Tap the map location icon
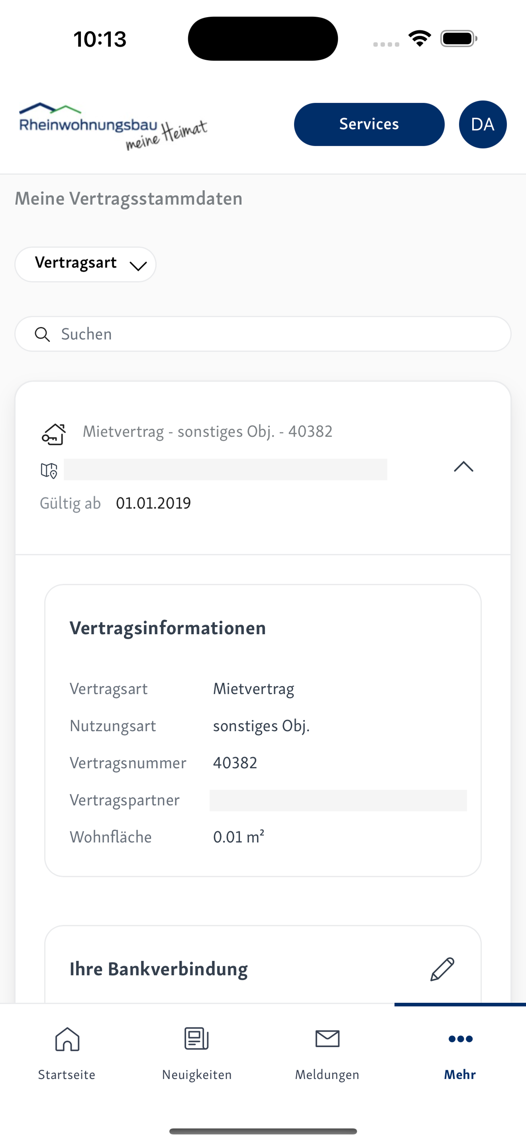 pyautogui.click(x=49, y=470)
